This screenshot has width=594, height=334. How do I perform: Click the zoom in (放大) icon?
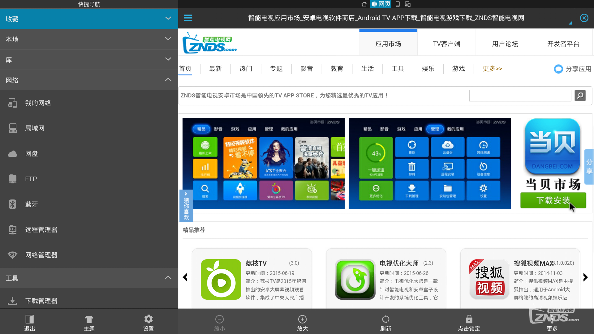pos(302,319)
